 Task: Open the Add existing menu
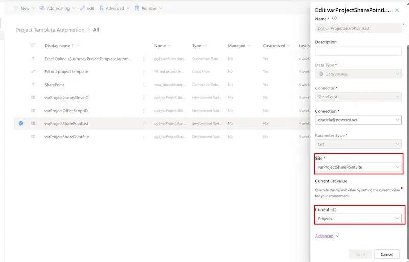pos(57,8)
